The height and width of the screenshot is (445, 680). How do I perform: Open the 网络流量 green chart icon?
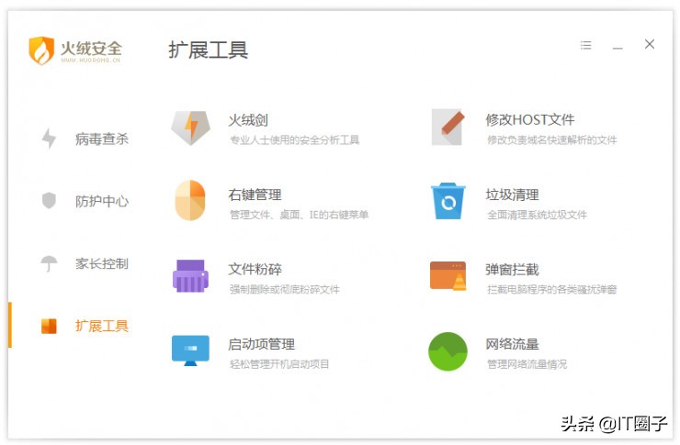tap(448, 351)
